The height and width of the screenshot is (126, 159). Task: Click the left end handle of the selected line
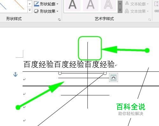click(60, 73)
